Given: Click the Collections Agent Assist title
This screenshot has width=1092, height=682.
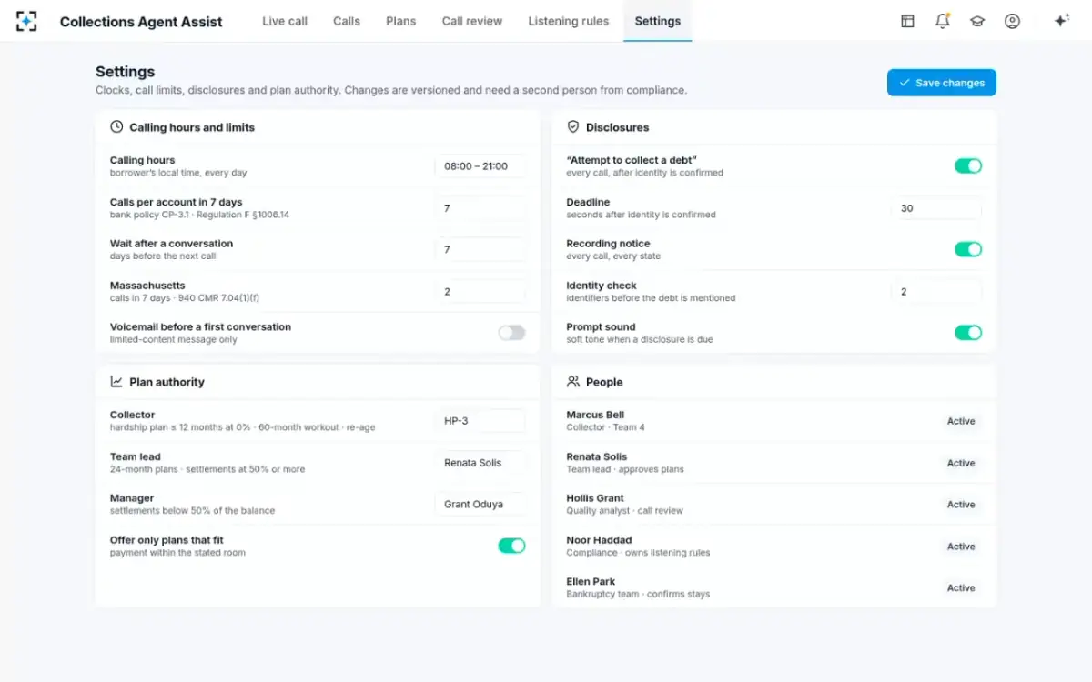Looking at the screenshot, I should pyautogui.click(x=141, y=22).
